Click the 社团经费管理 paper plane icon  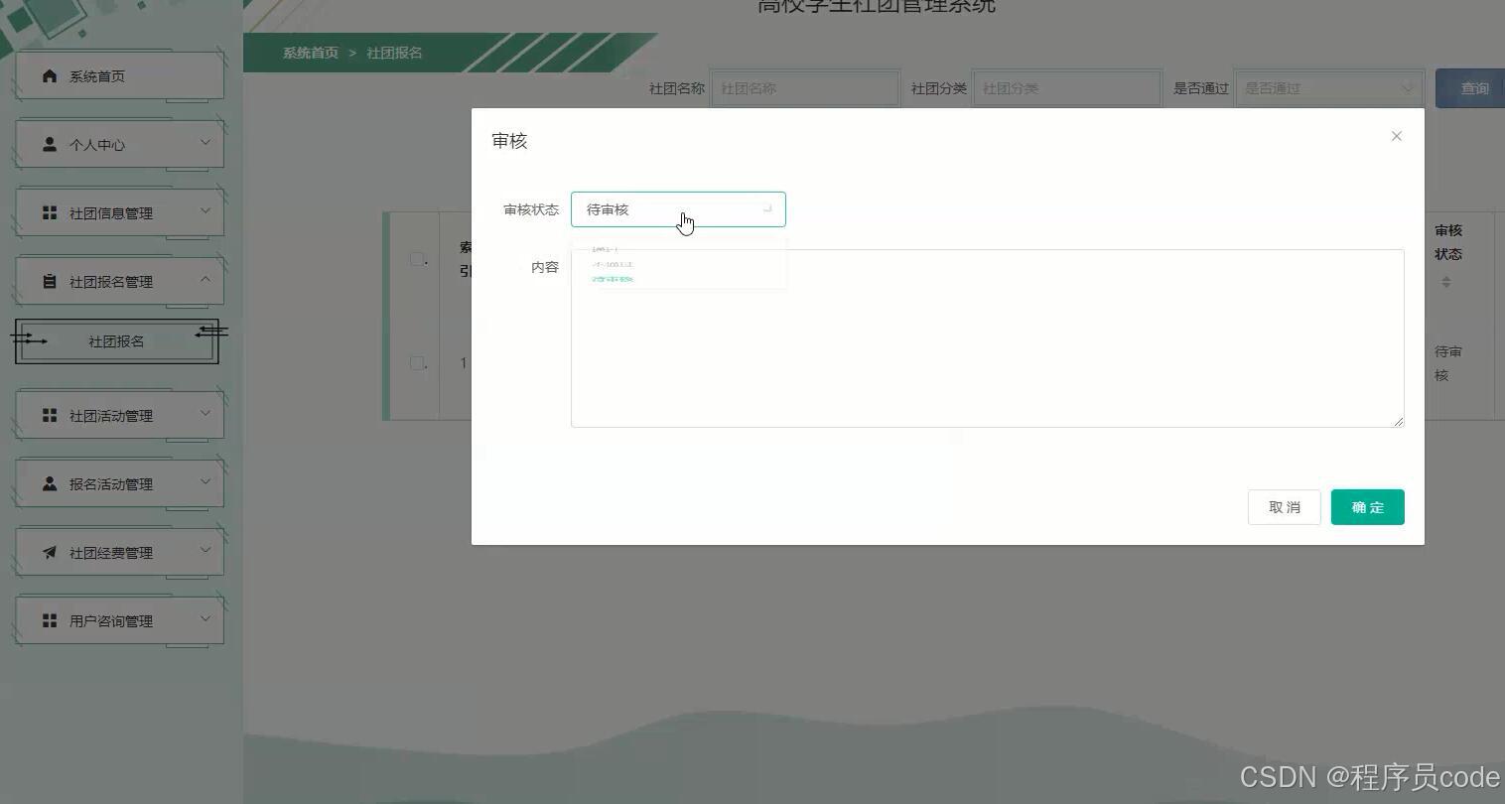[x=50, y=552]
